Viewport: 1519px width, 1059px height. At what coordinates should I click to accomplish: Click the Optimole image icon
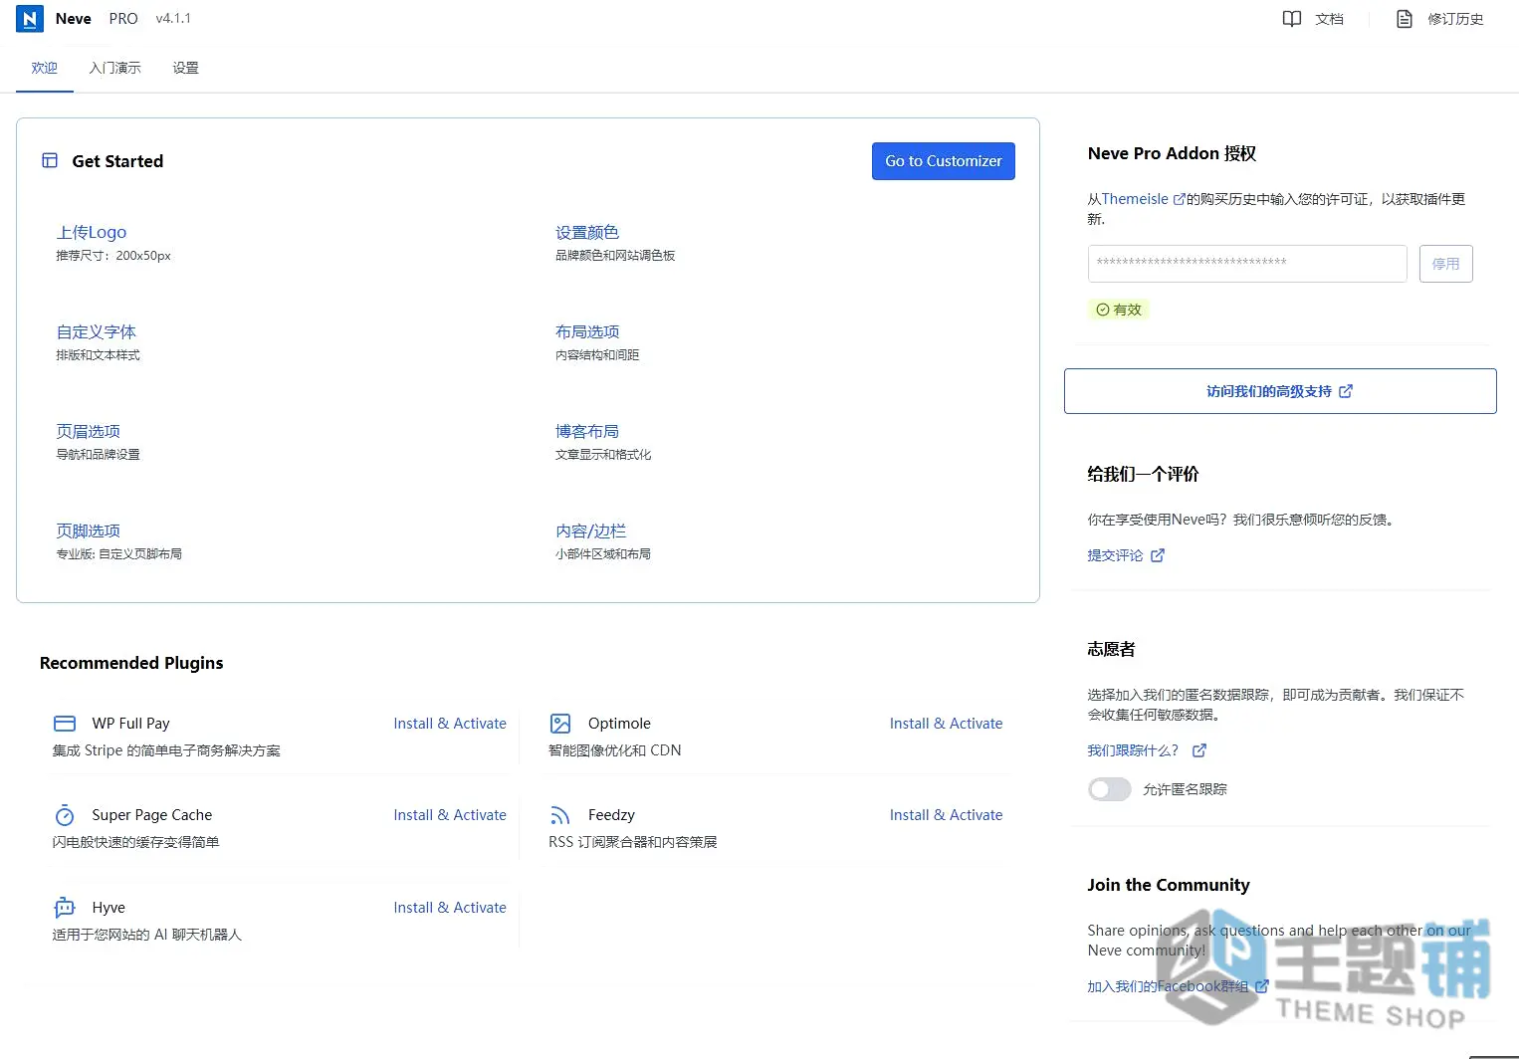(560, 724)
